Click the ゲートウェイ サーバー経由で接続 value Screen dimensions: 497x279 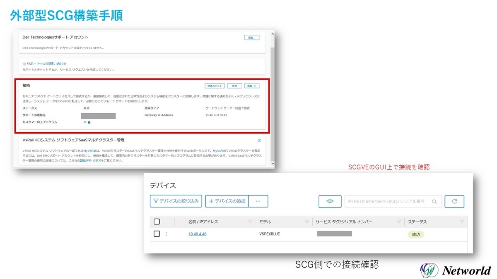[x=228, y=108]
